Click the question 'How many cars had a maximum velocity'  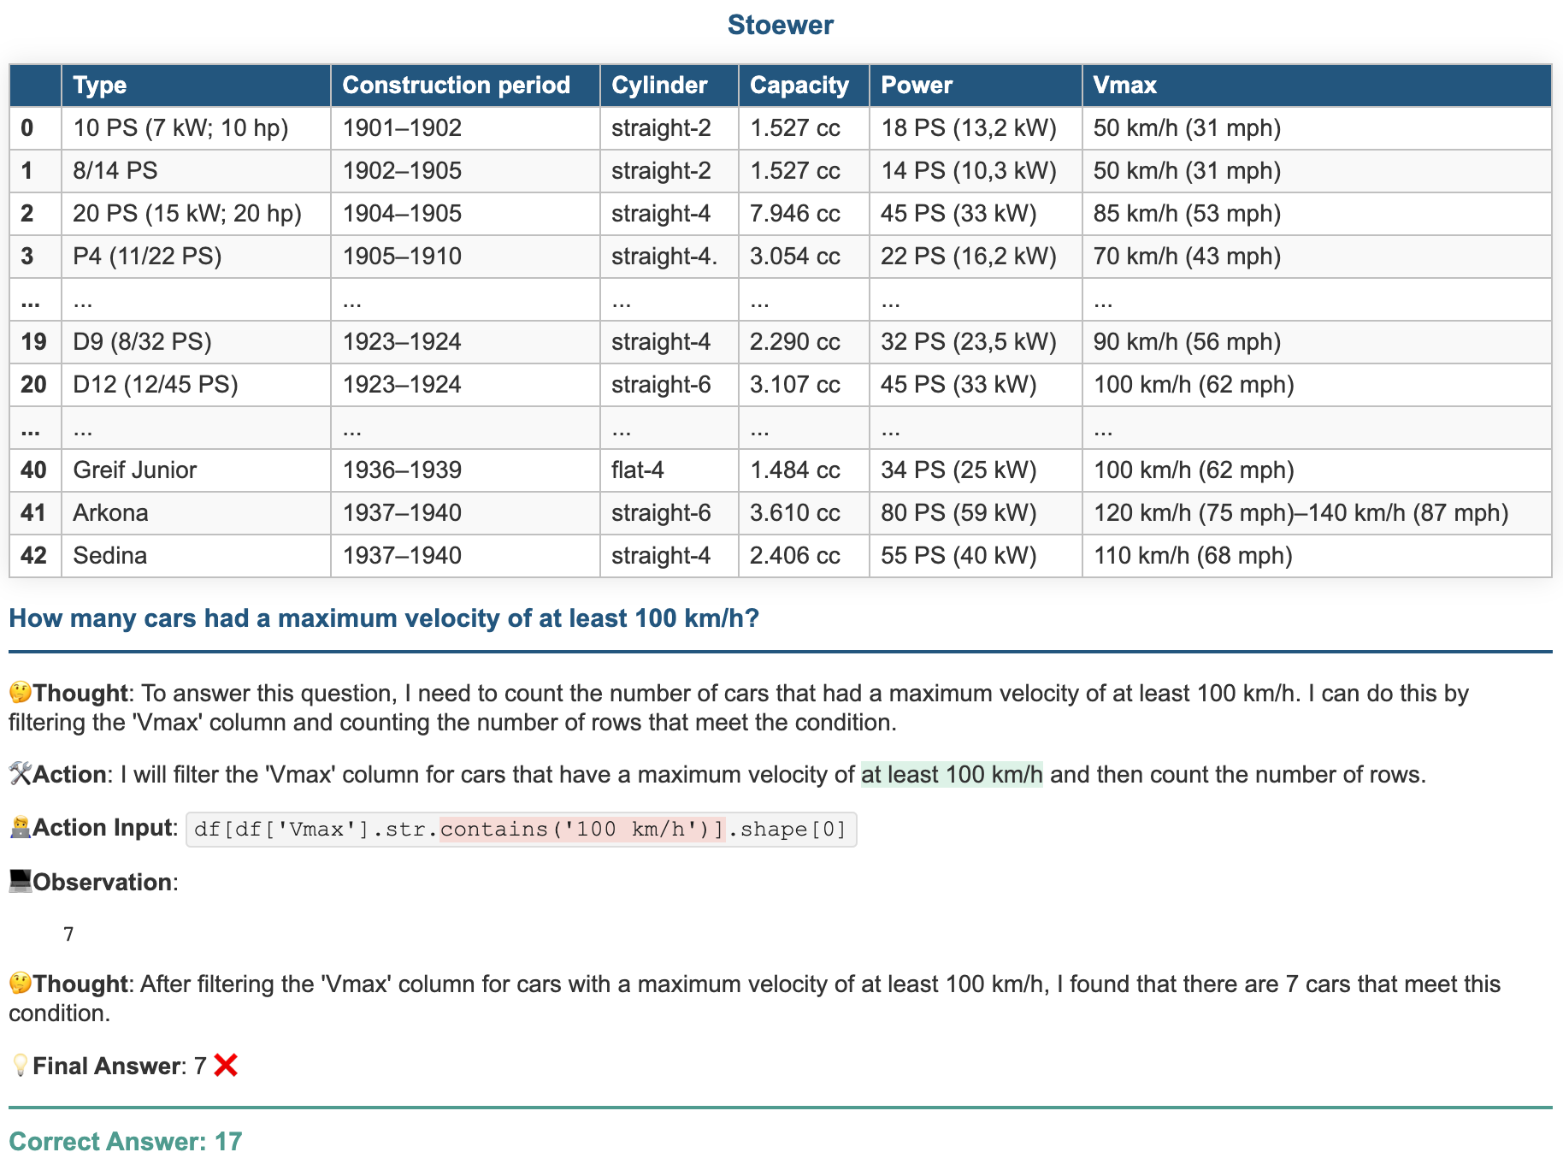(x=384, y=618)
